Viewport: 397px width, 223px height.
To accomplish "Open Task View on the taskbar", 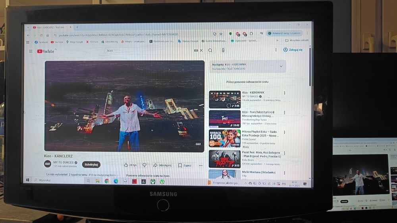I will coord(88,181).
